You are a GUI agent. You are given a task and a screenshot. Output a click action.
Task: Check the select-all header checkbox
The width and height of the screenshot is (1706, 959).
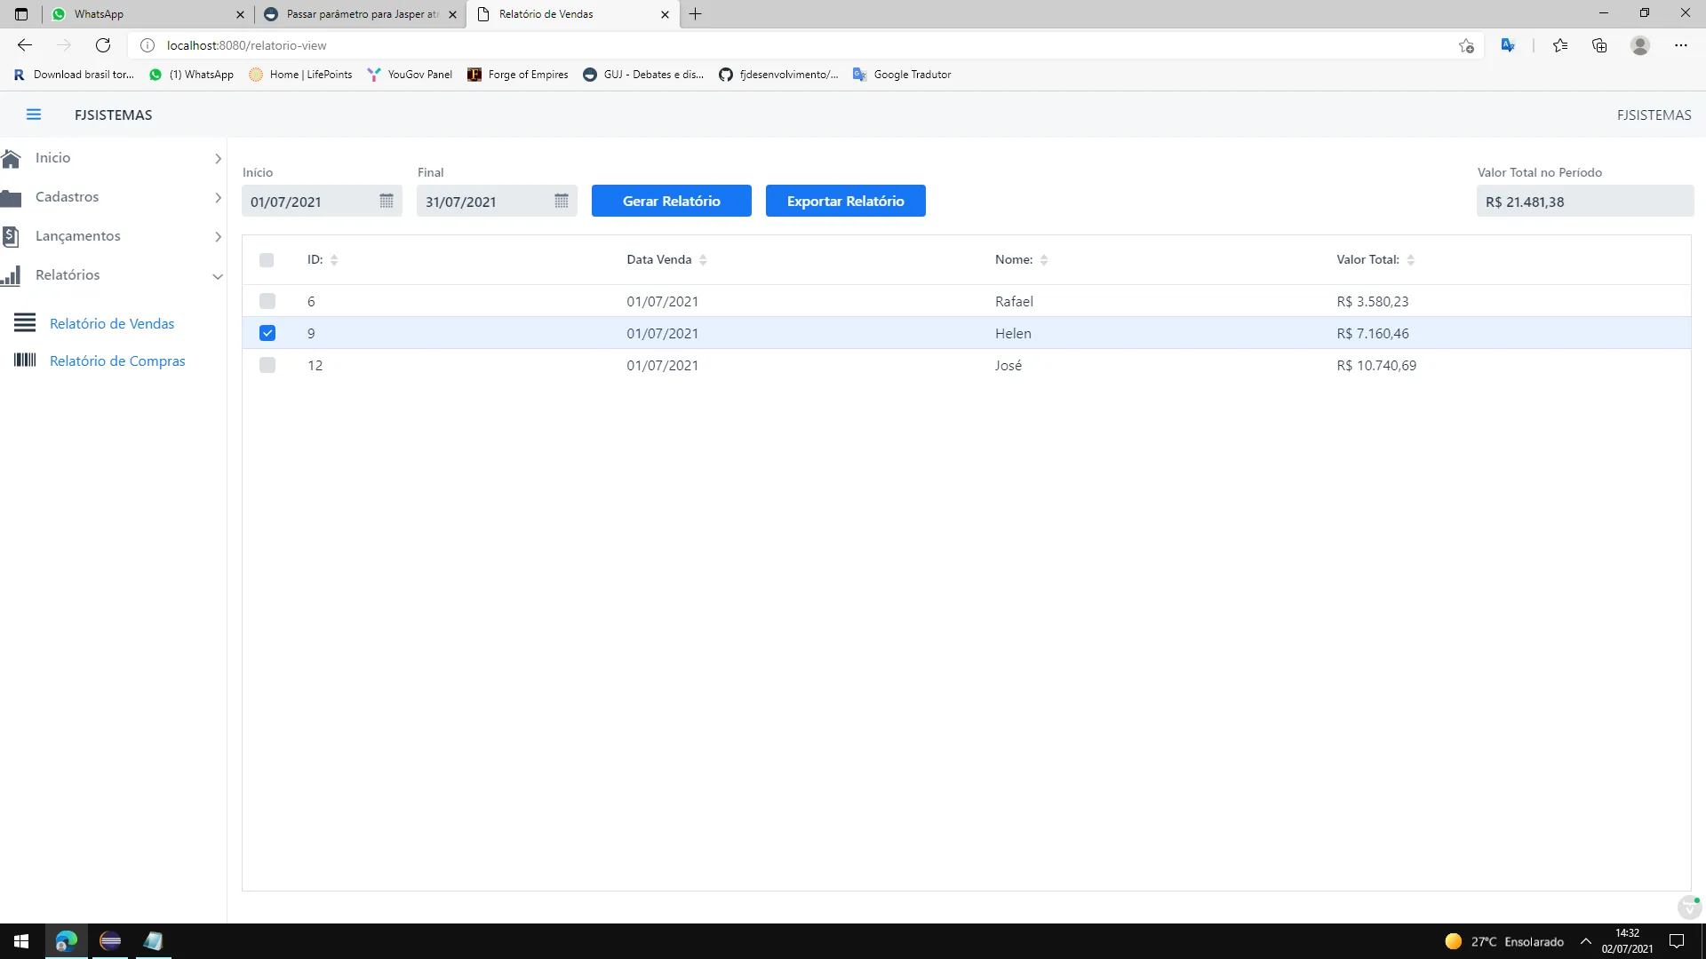pyautogui.click(x=267, y=260)
